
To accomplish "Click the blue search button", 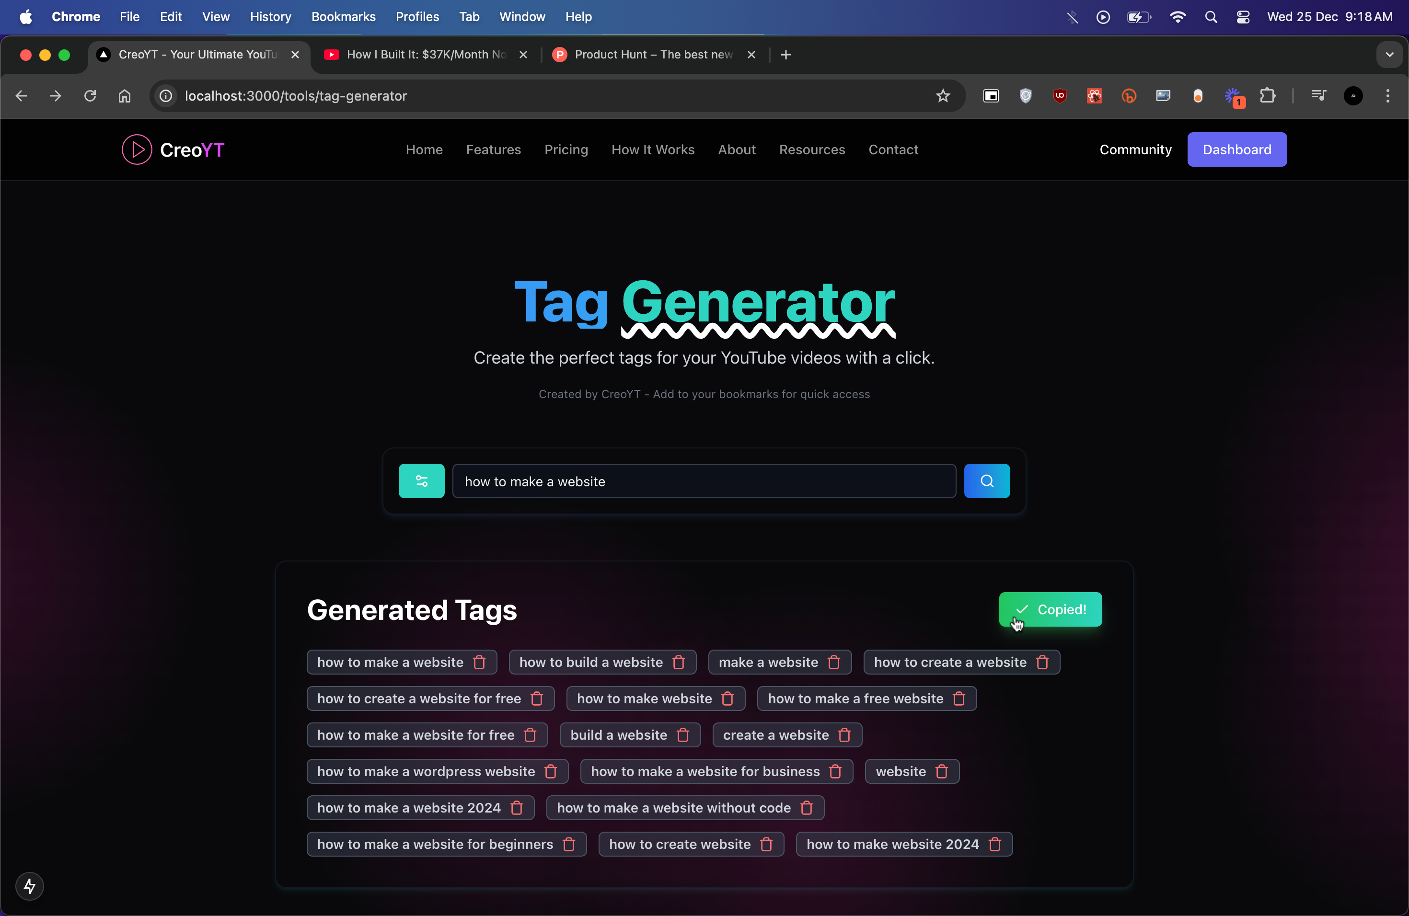I will [x=987, y=481].
